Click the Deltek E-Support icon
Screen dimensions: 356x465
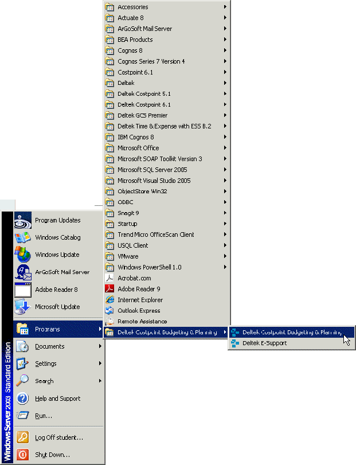[x=234, y=343]
